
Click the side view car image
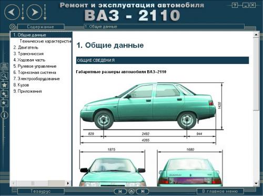coord(148,106)
